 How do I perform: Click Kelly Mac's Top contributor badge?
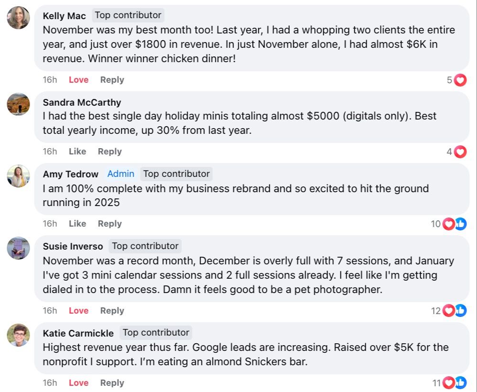tap(128, 15)
